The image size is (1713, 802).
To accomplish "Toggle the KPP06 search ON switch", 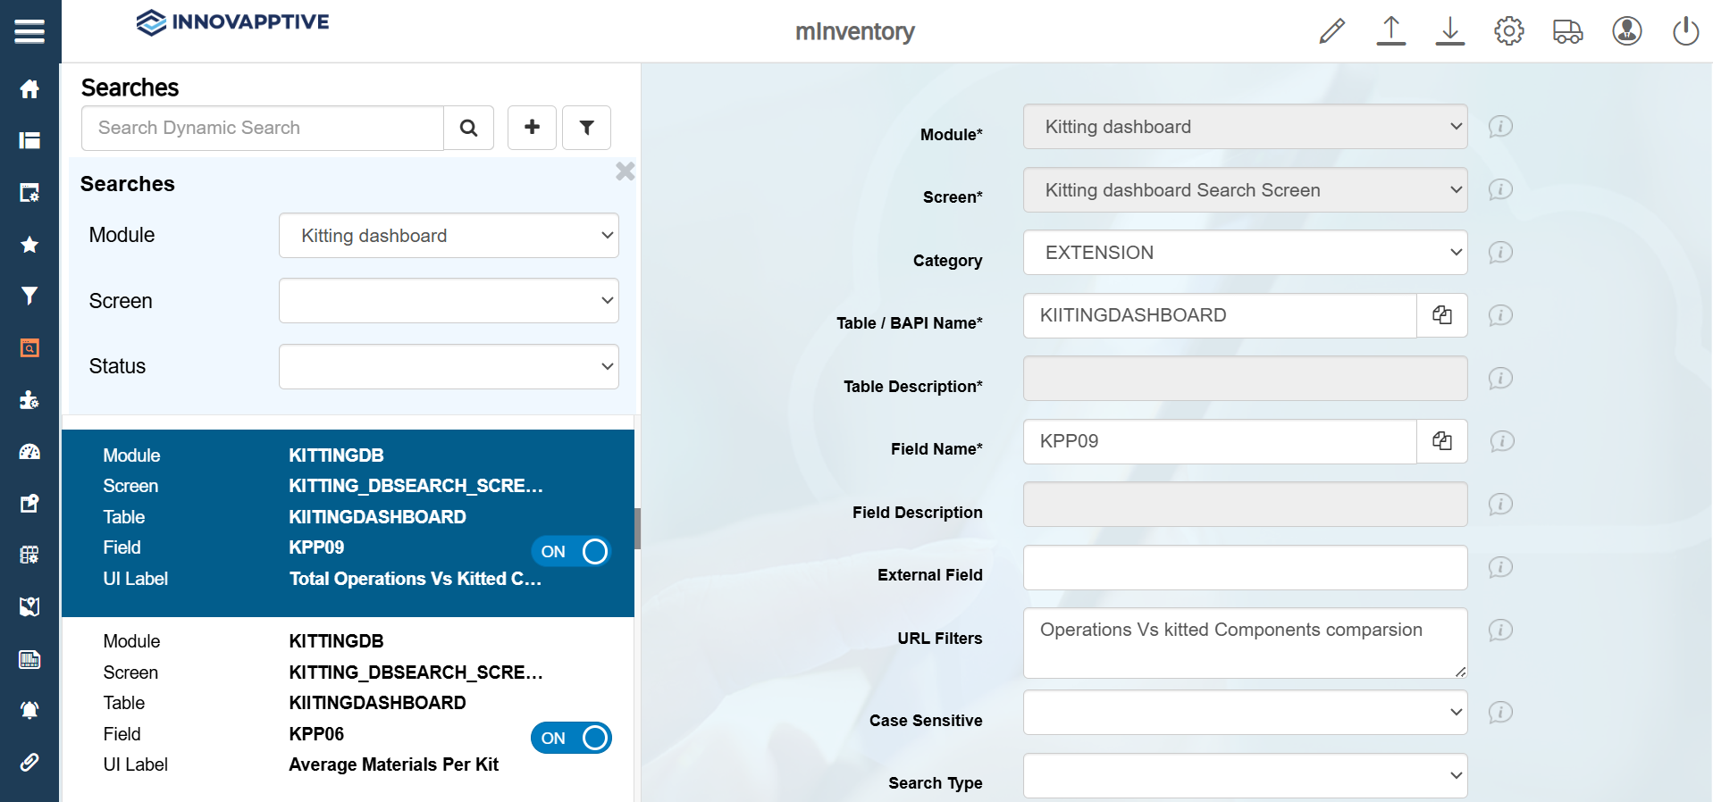I will pyautogui.click(x=572, y=738).
